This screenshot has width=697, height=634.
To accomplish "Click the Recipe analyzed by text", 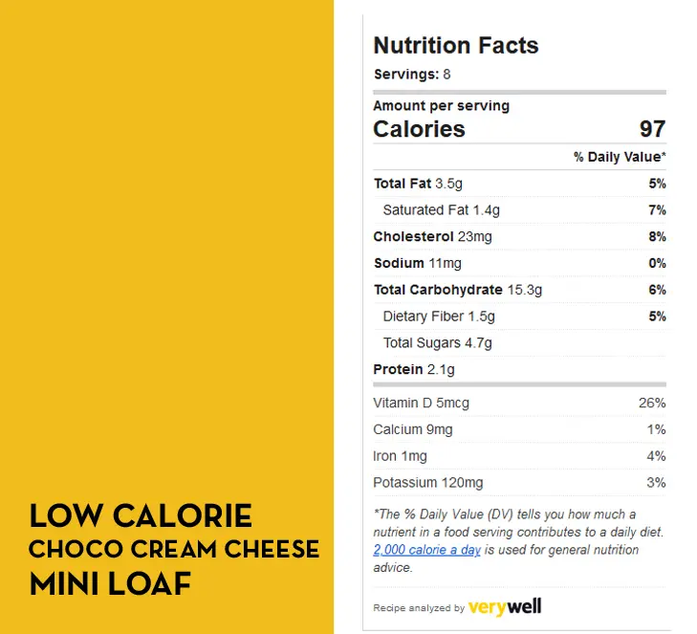I will point(419,608).
